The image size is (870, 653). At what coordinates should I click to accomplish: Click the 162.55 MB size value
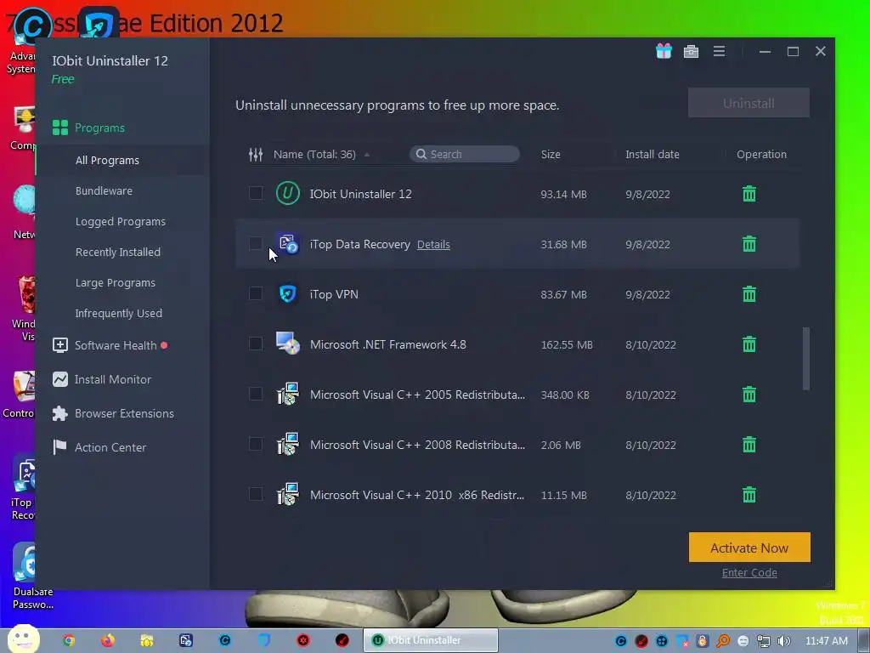coord(567,345)
